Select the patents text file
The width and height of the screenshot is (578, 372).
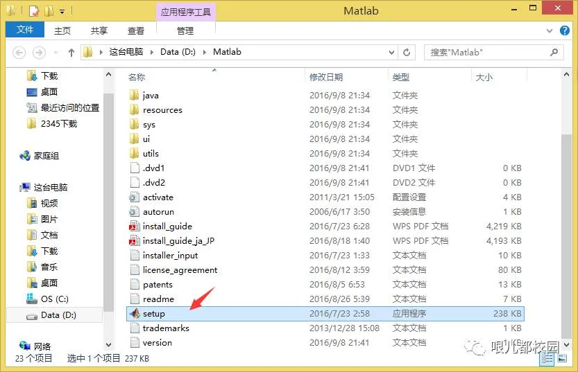(325, 285)
